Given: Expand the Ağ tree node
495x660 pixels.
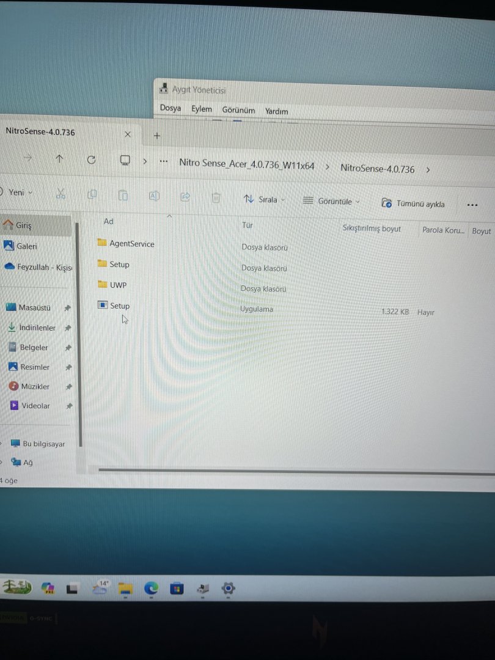Looking at the screenshot, I should point(1,462).
